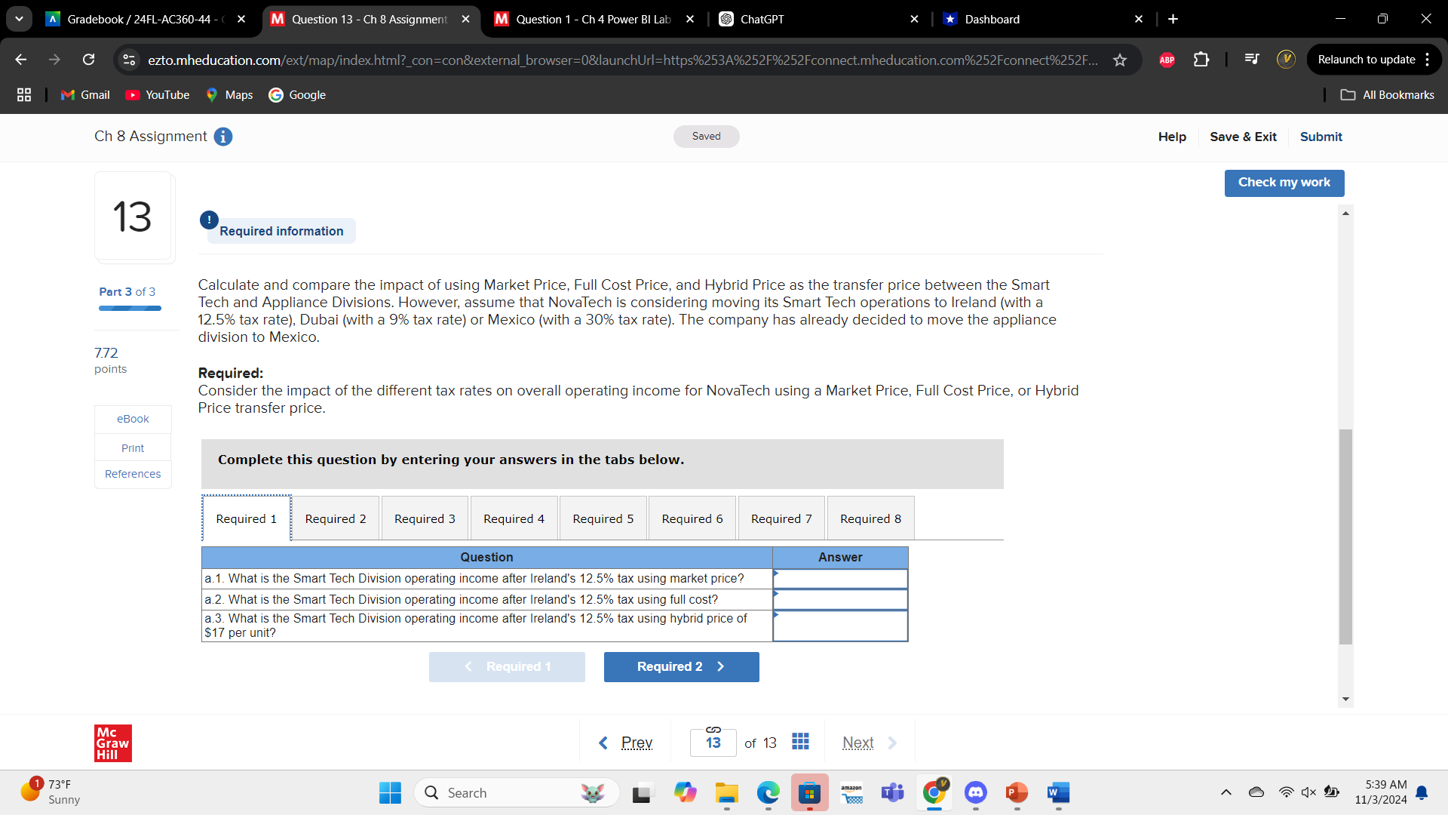Image resolution: width=1448 pixels, height=815 pixels.
Task: Open assignment info via the i icon
Action: [x=222, y=137]
